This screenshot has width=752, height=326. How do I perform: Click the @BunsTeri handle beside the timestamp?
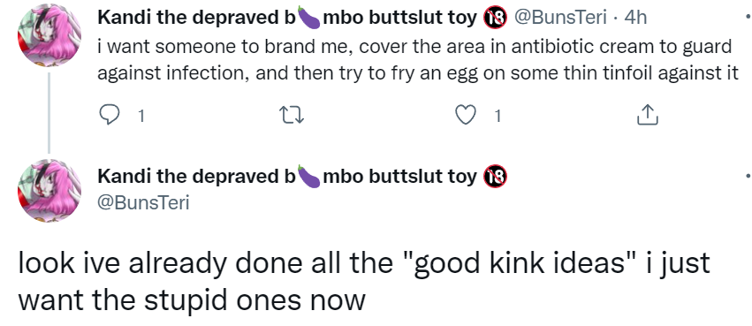coord(560,18)
